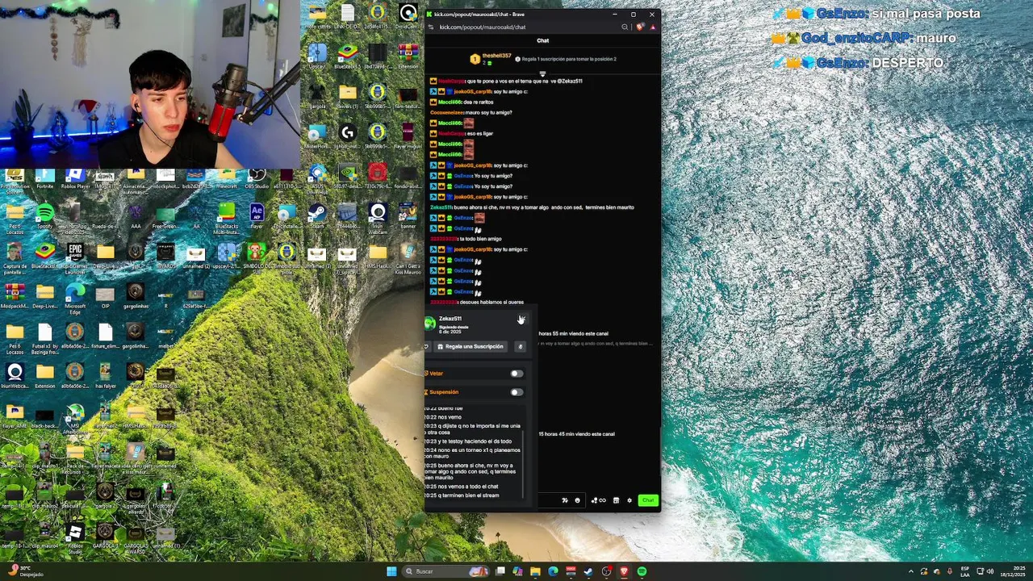Open Iriun Webcam desktop shortcut beside Steam
The image size is (1033, 581).
(x=378, y=216)
